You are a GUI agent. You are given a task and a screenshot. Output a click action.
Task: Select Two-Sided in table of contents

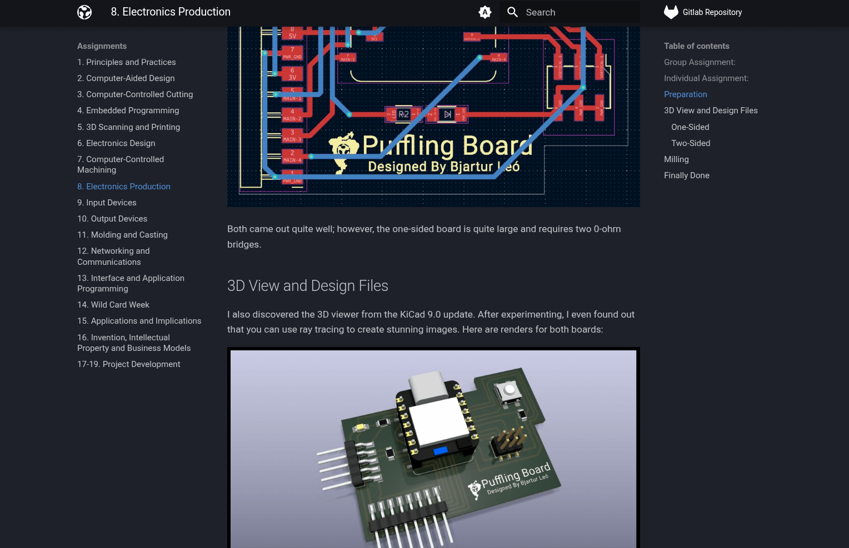point(691,143)
